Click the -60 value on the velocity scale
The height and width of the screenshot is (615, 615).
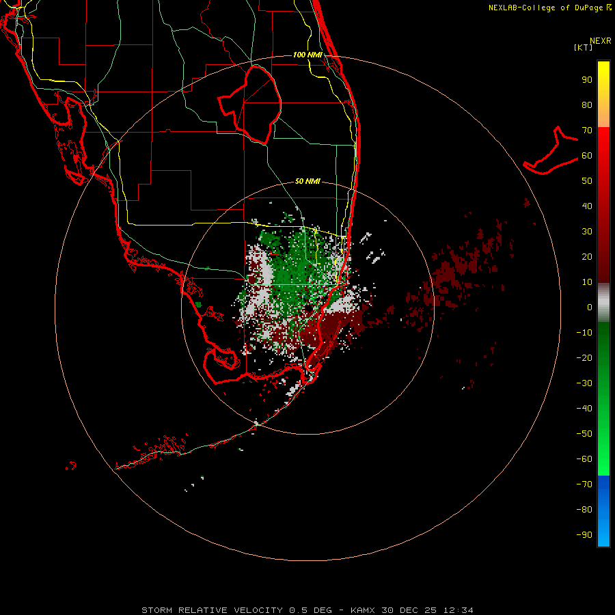(584, 459)
